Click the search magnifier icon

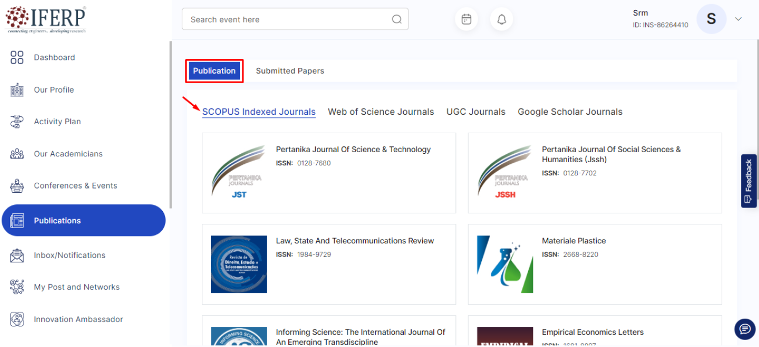click(396, 19)
